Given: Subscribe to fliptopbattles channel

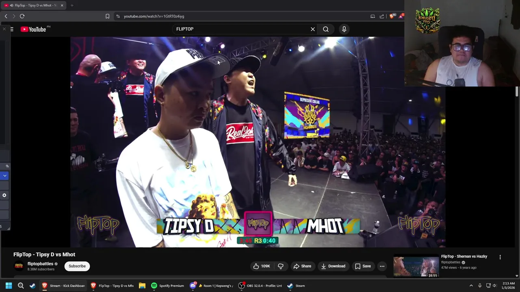Looking at the screenshot, I should tap(77, 266).
